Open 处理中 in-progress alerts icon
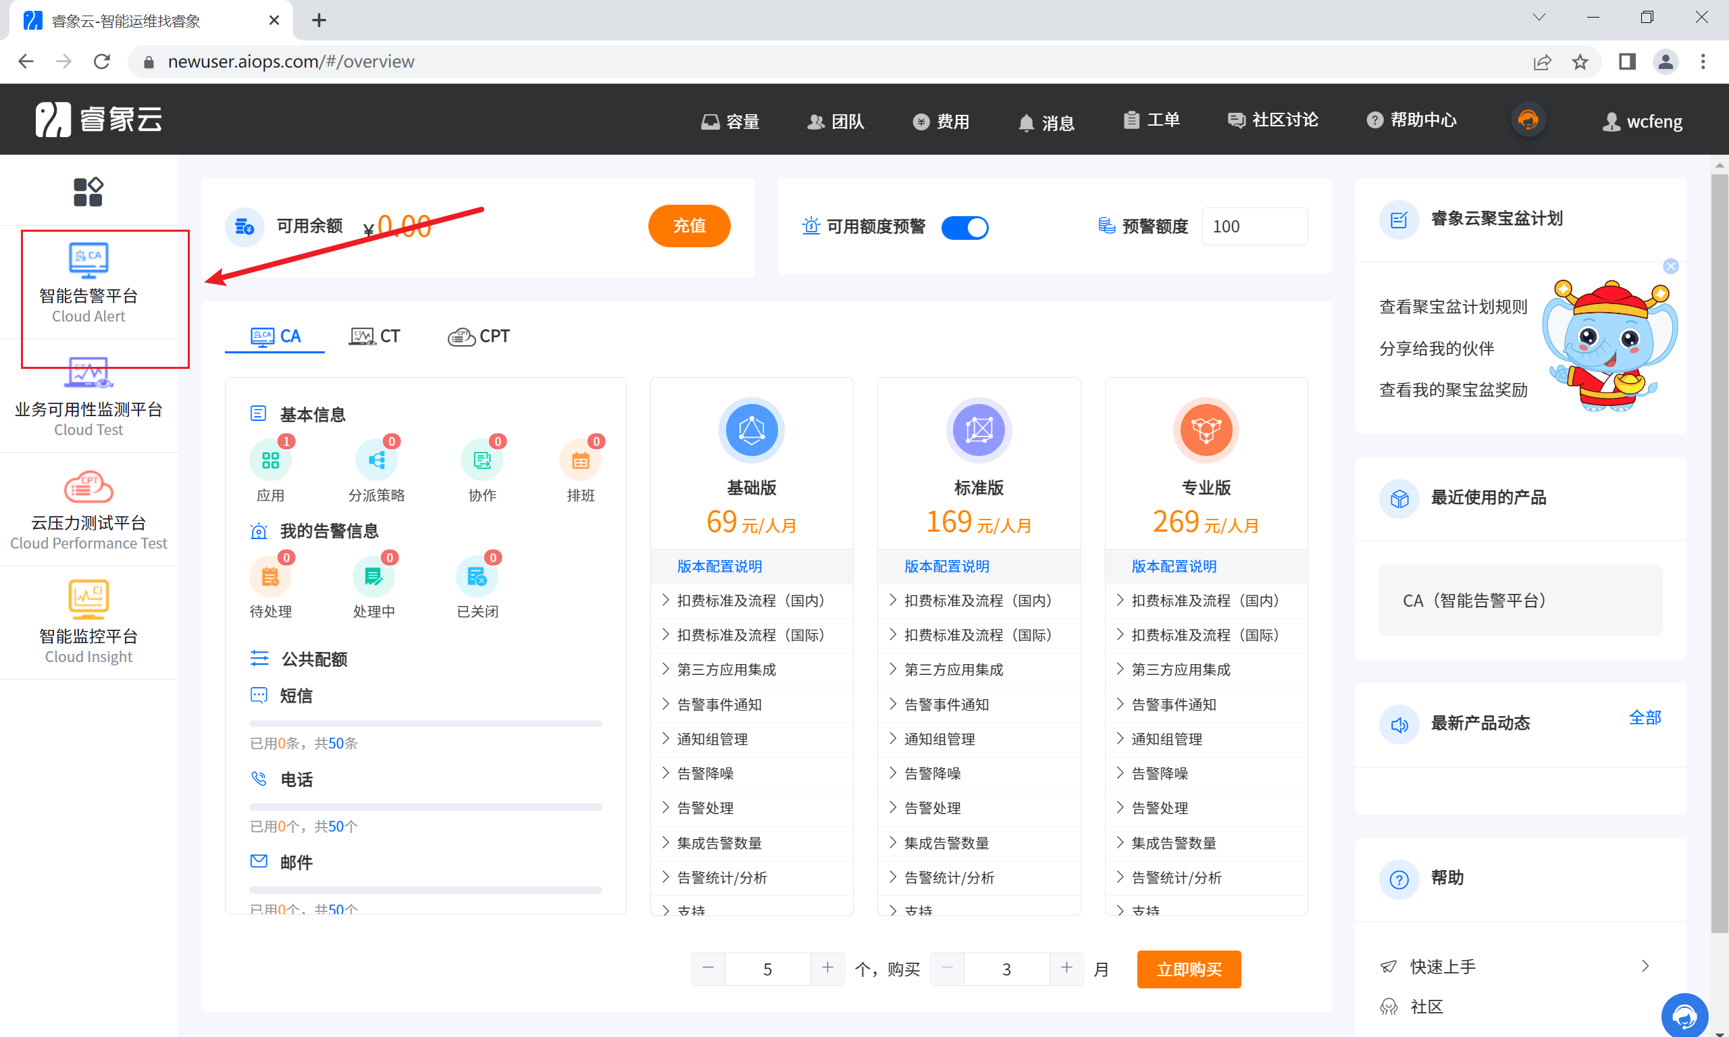 373,576
